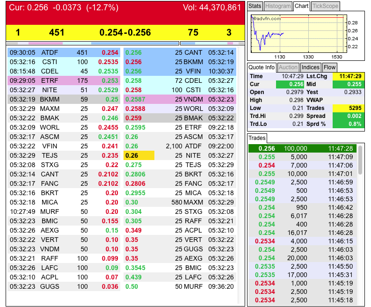This screenshot has height=307, width=371.
Task: Select the highlighted 0.26 NITE ask price
Action: pyautogui.click(x=139, y=155)
